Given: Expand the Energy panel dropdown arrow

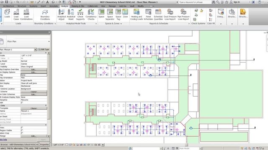Looking at the screenshot, I should pyautogui.click(x=221, y=24).
